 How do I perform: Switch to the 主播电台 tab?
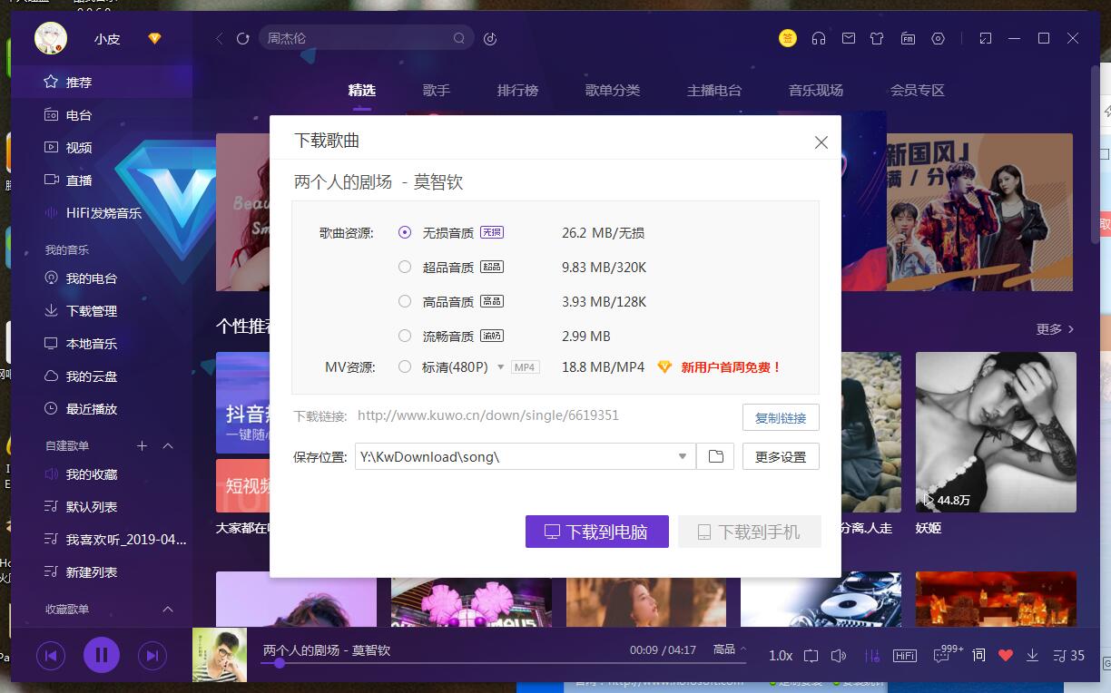pyautogui.click(x=714, y=90)
